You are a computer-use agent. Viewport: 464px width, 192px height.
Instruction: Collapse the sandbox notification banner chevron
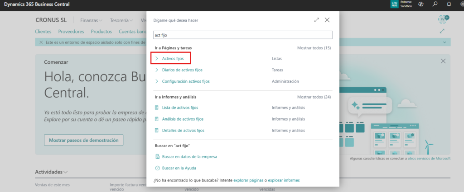444,42
